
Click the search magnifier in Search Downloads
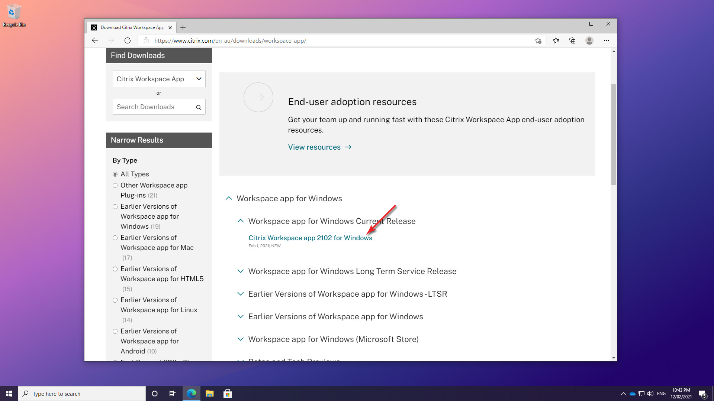click(x=199, y=107)
